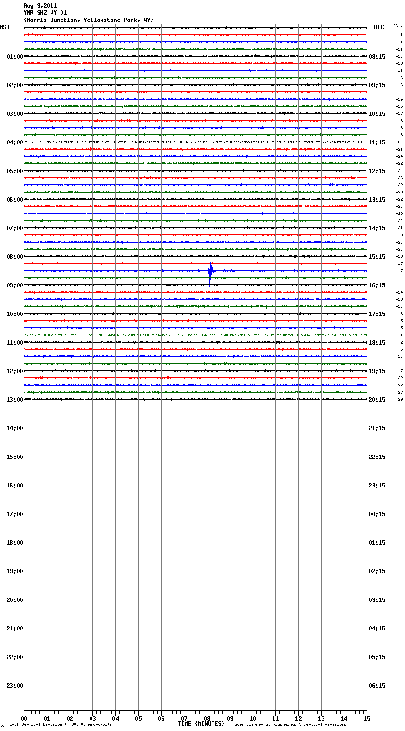Click the 09:15 UTC time label
This screenshot has height=731, width=405.
[377, 85]
